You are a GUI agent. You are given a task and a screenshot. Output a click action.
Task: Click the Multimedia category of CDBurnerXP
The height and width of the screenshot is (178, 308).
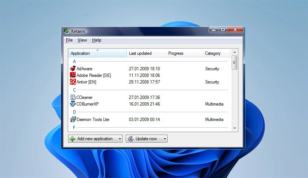214,104
